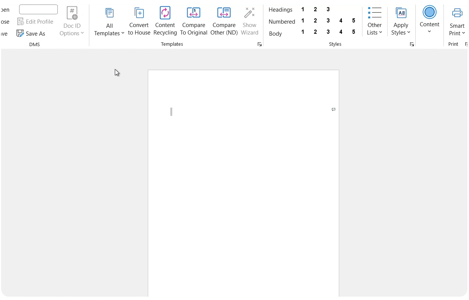
Task: Apply Numbered level 1 style
Action: (x=303, y=21)
